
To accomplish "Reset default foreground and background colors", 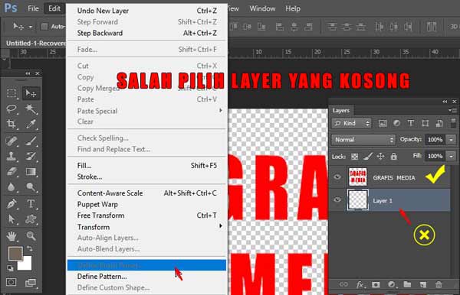I will point(10,268).
